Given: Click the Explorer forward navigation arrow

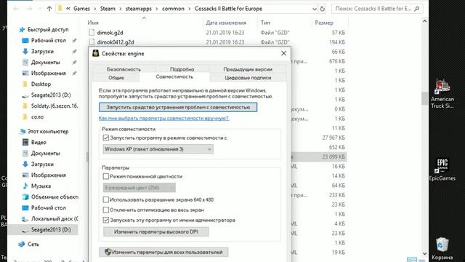Looking at the screenshot, I should coord(29,9).
